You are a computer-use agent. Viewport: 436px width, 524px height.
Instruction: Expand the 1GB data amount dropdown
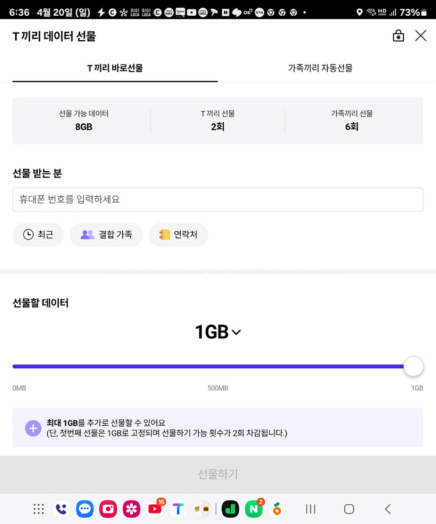(x=218, y=332)
